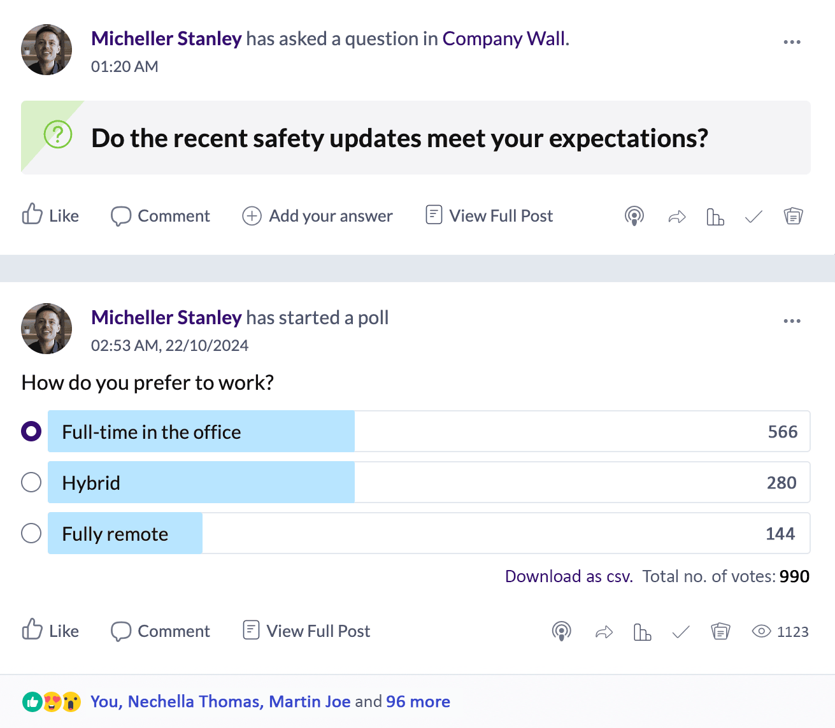The width and height of the screenshot is (835, 728).
Task: Click 'Add your answer' on the question
Action: tap(317, 216)
